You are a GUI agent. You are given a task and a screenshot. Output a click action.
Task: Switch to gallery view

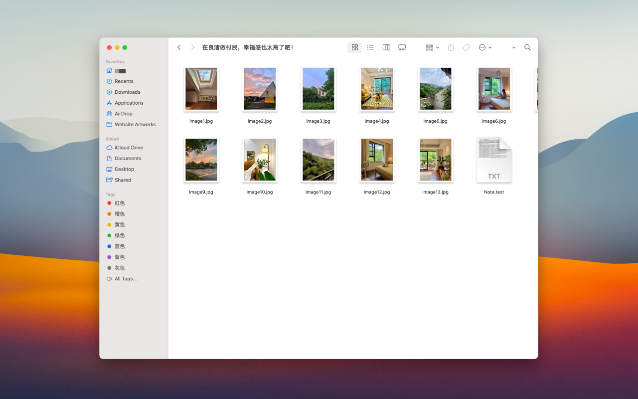pos(402,47)
